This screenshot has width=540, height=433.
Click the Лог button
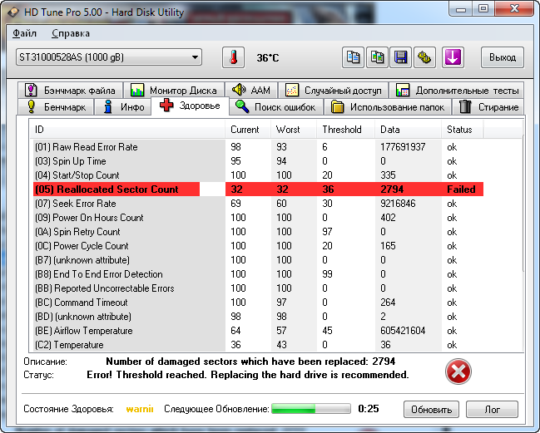(x=492, y=409)
